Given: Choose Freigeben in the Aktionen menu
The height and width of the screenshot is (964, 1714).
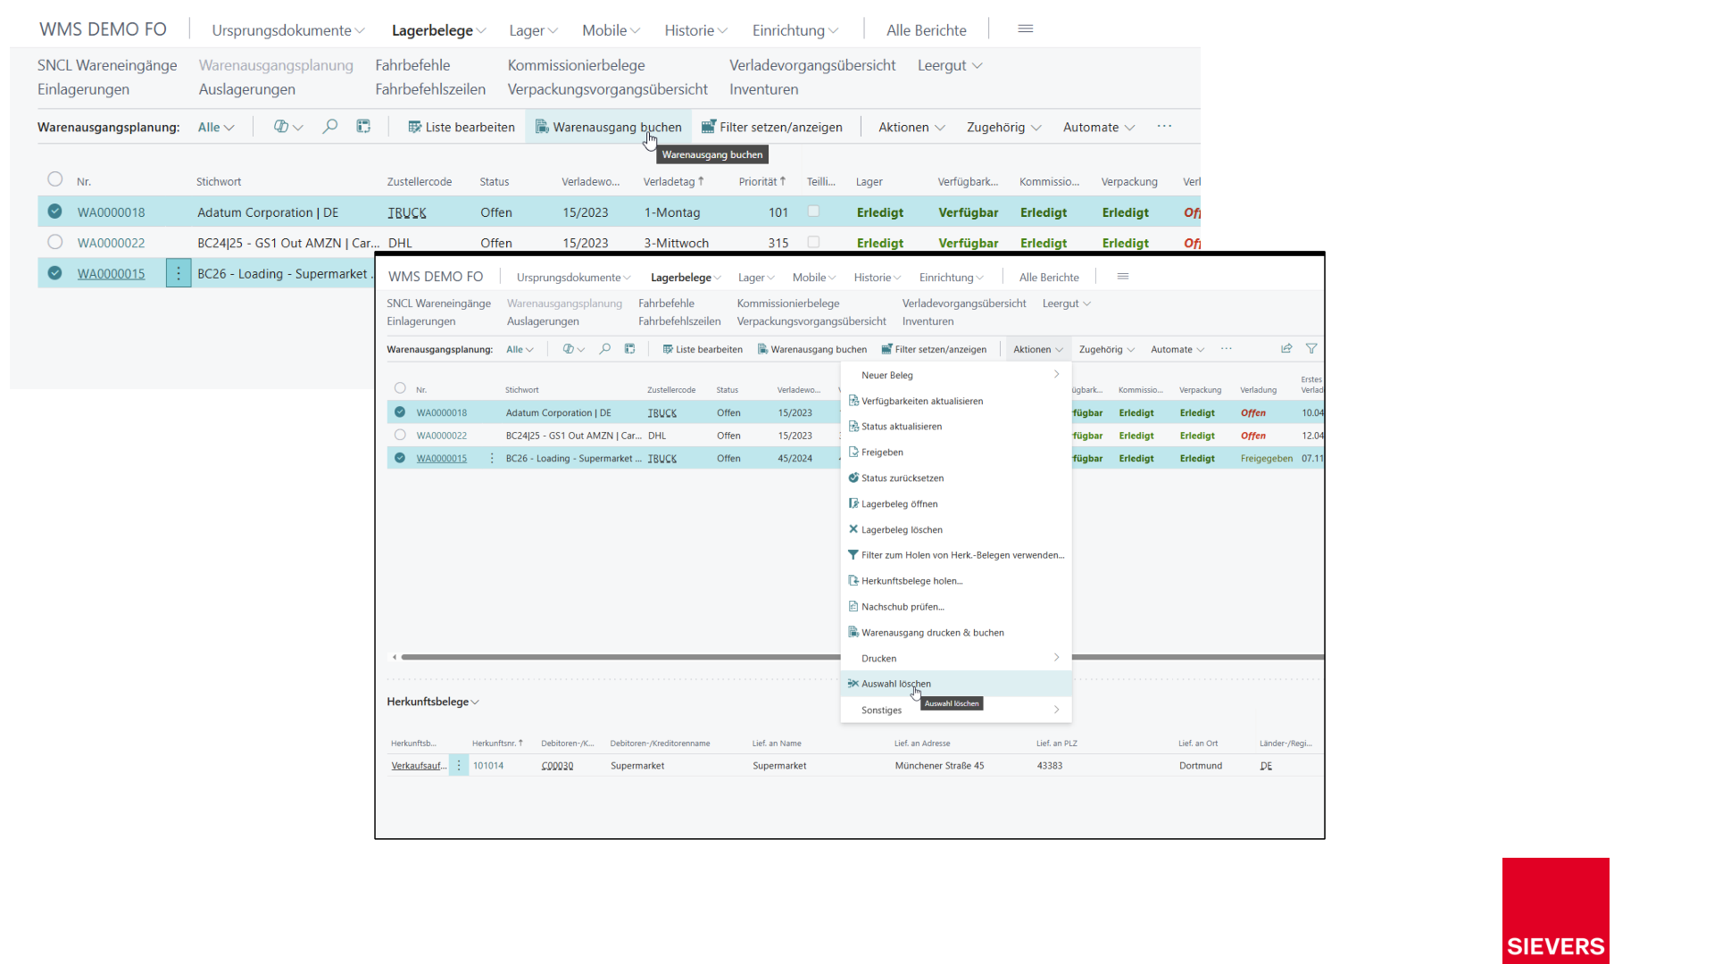Looking at the screenshot, I should pos(881,453).
